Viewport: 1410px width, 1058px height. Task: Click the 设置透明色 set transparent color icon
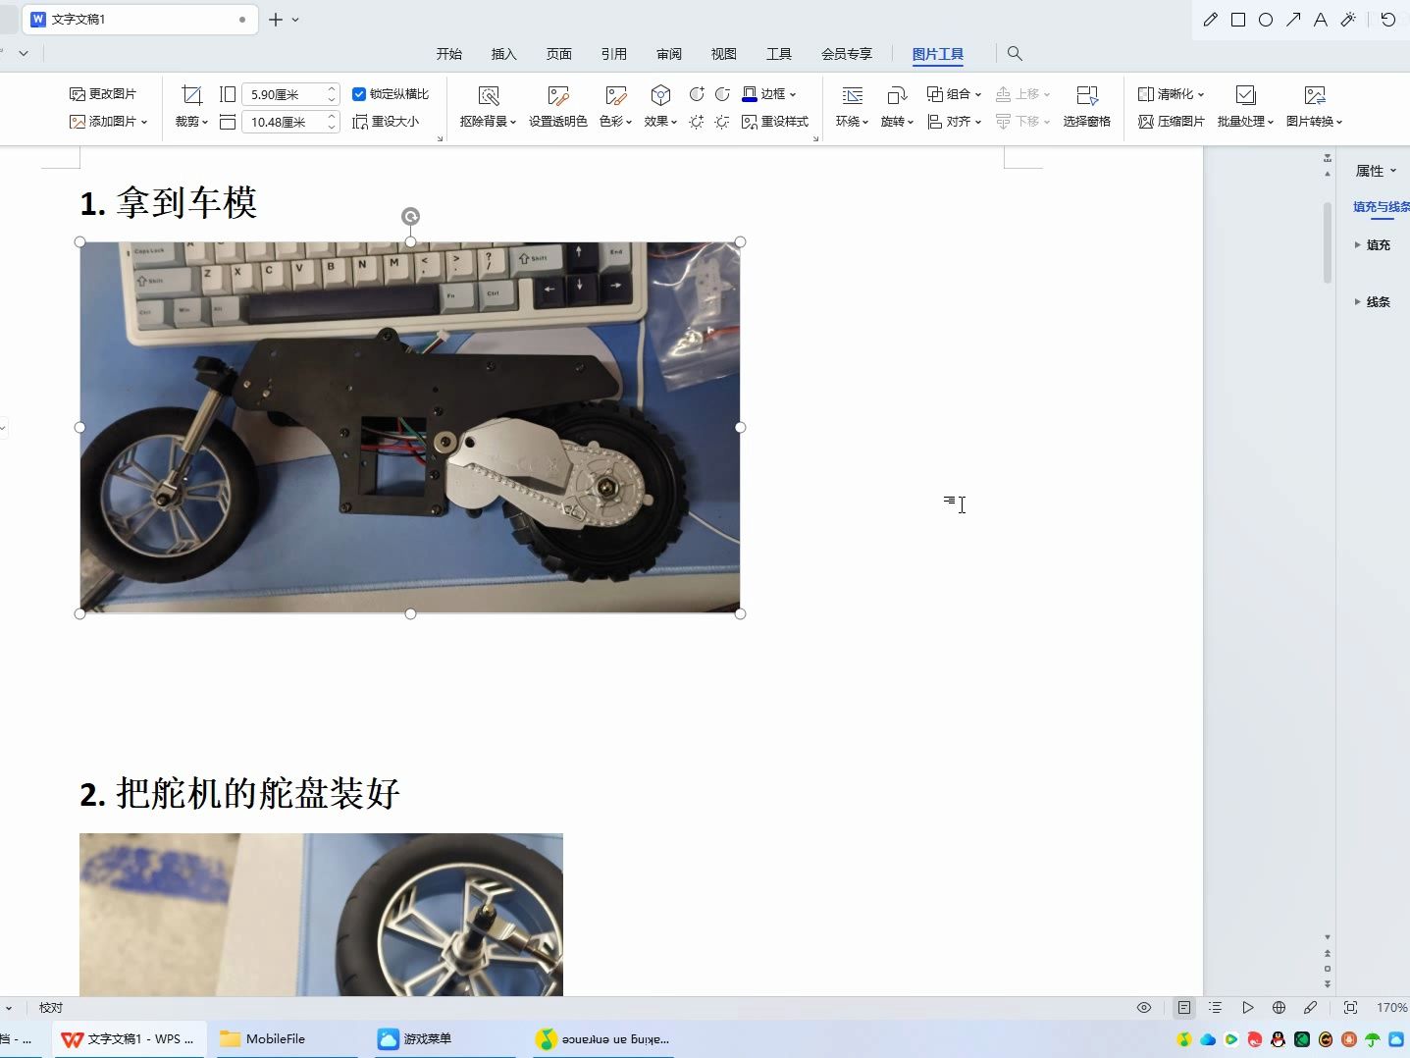558,95
